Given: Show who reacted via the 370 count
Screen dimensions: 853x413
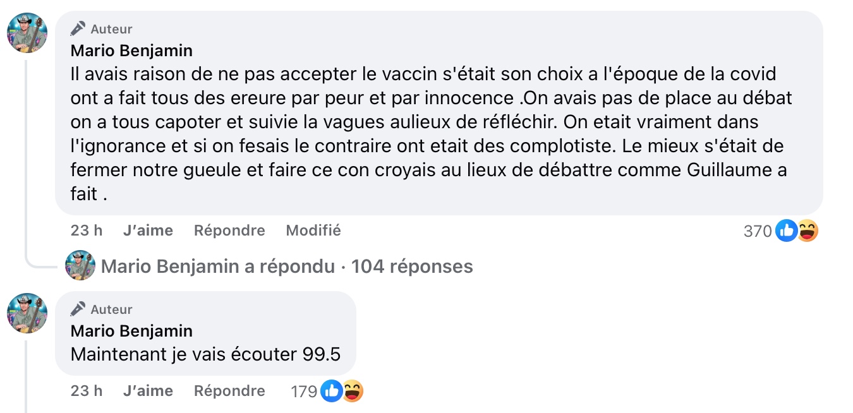Looking at the screenshot, I should (758, 232).
